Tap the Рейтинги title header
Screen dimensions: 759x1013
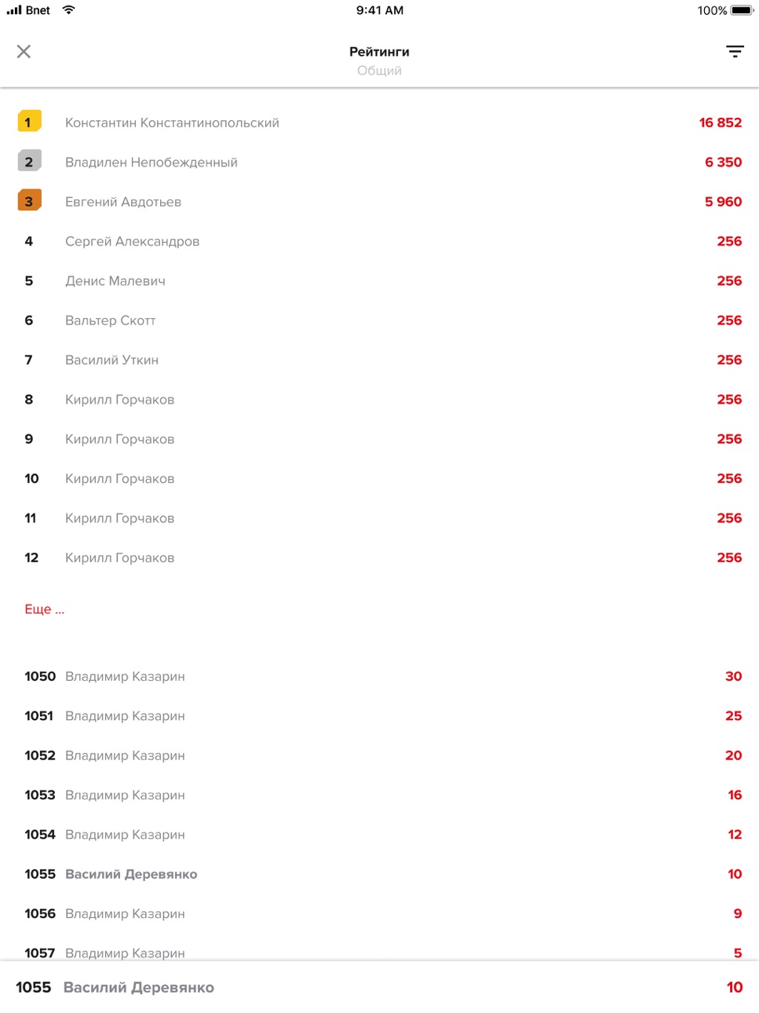click(379, 52)
